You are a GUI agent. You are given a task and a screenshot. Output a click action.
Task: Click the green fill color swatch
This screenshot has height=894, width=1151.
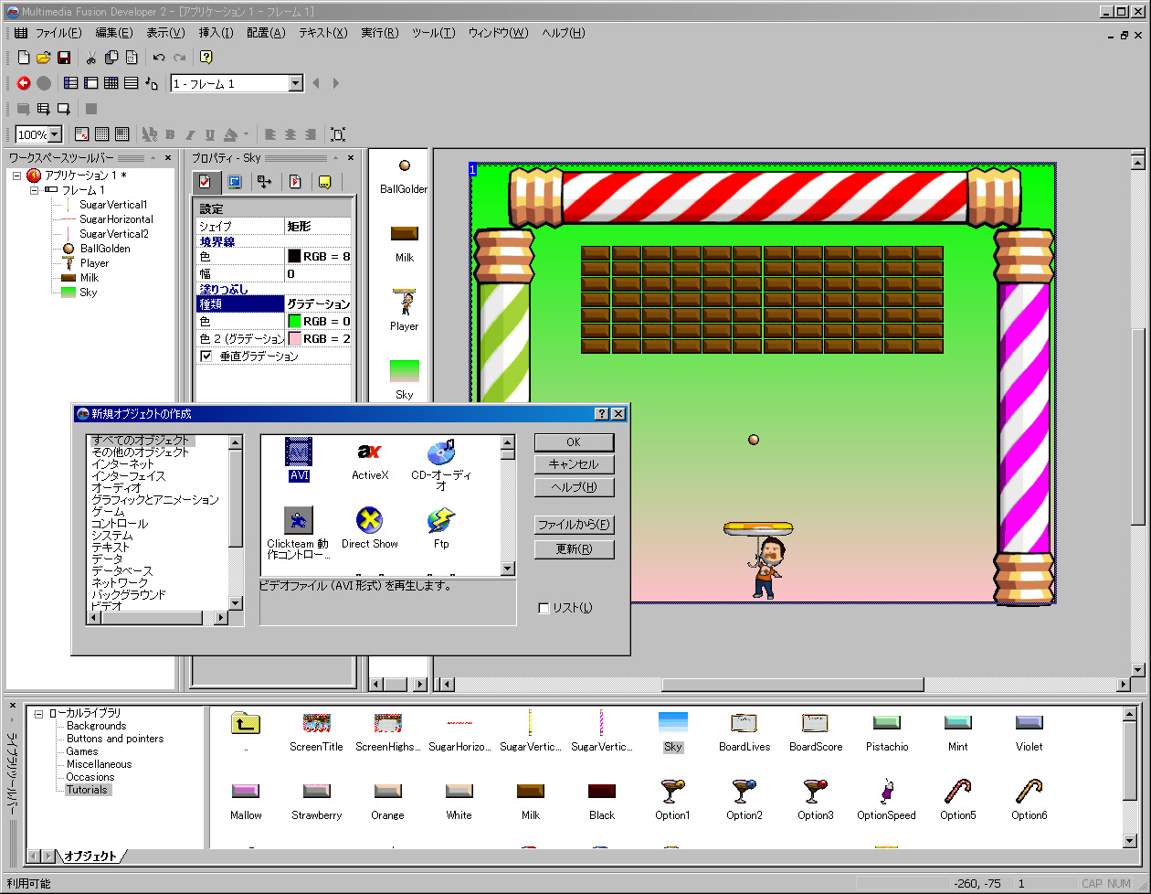point(294,322)
